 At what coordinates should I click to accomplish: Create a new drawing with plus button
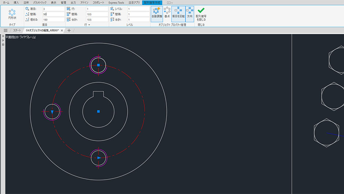(69, 30)
